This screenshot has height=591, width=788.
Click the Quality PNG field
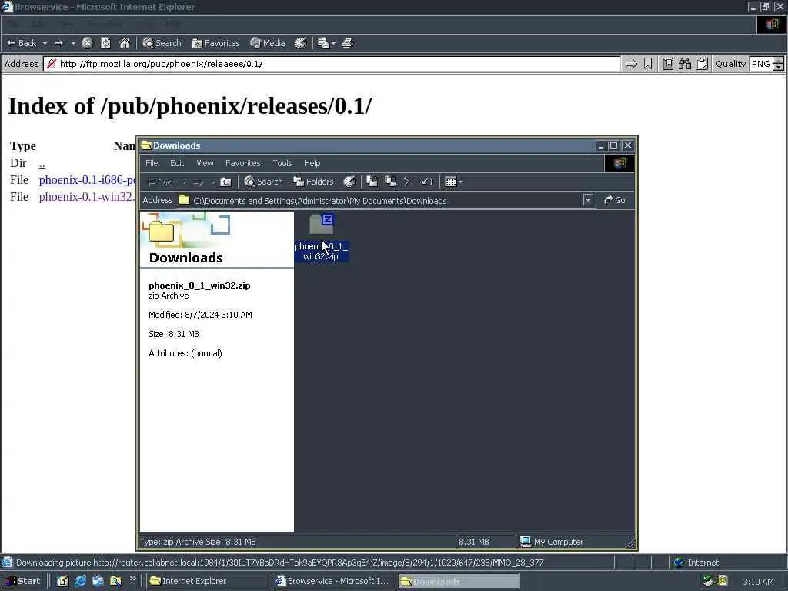760,64
